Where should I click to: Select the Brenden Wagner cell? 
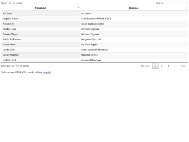(x=40, y=34)
